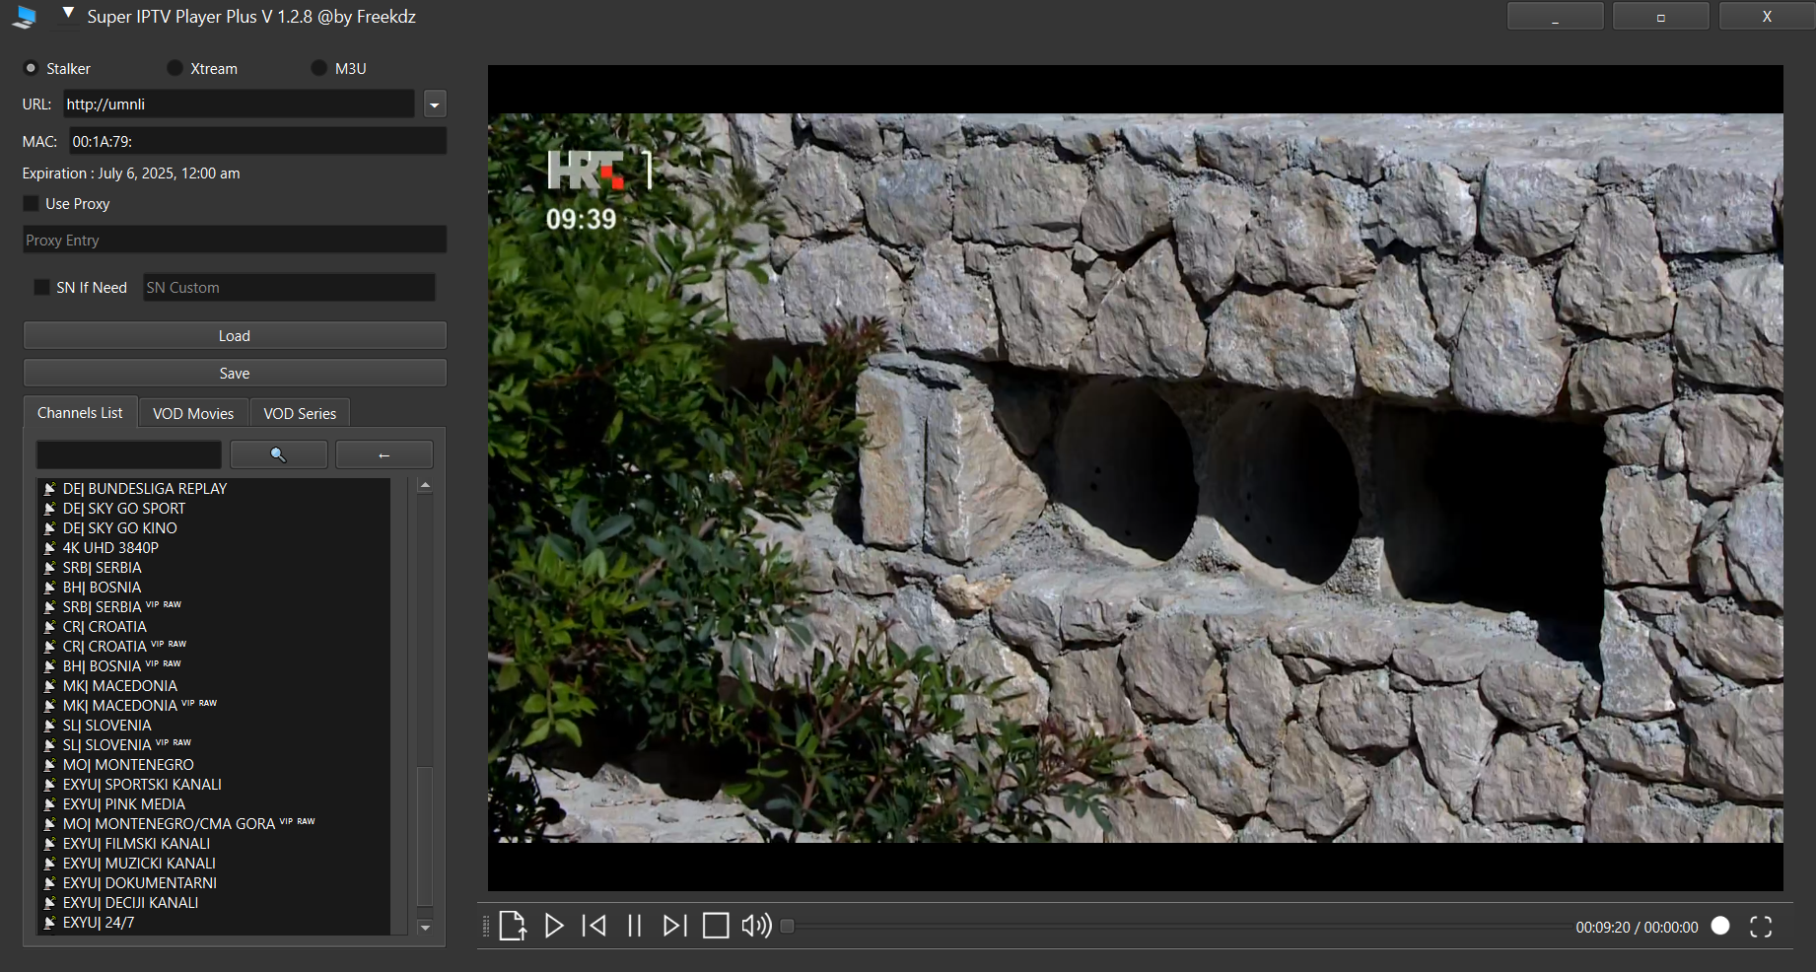This screenshot has width=1816, height=972.
Task: Click the channel list scrollbar thumb
Action: pyautogui.click(x=425, y=836)
